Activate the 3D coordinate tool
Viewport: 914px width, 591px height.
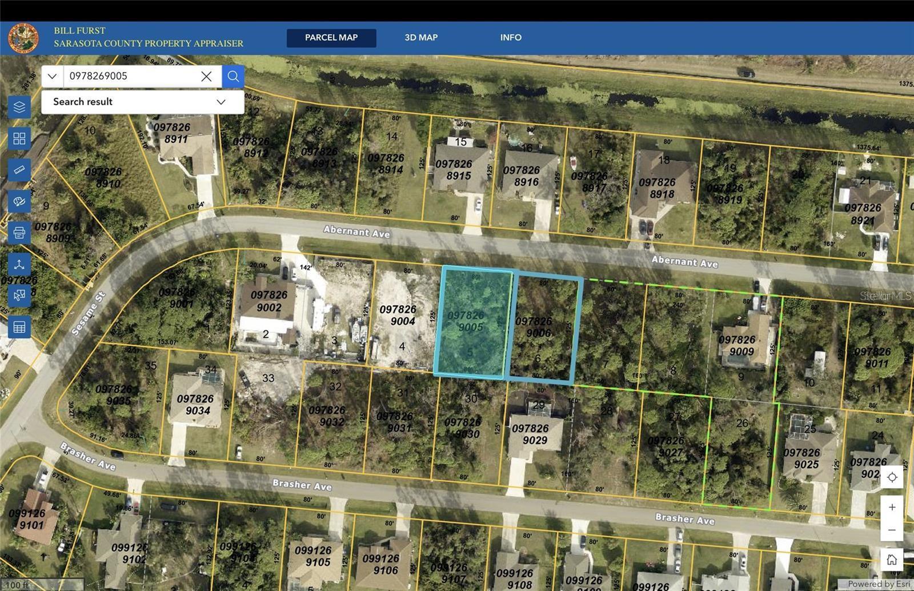(x=19, y=264)
